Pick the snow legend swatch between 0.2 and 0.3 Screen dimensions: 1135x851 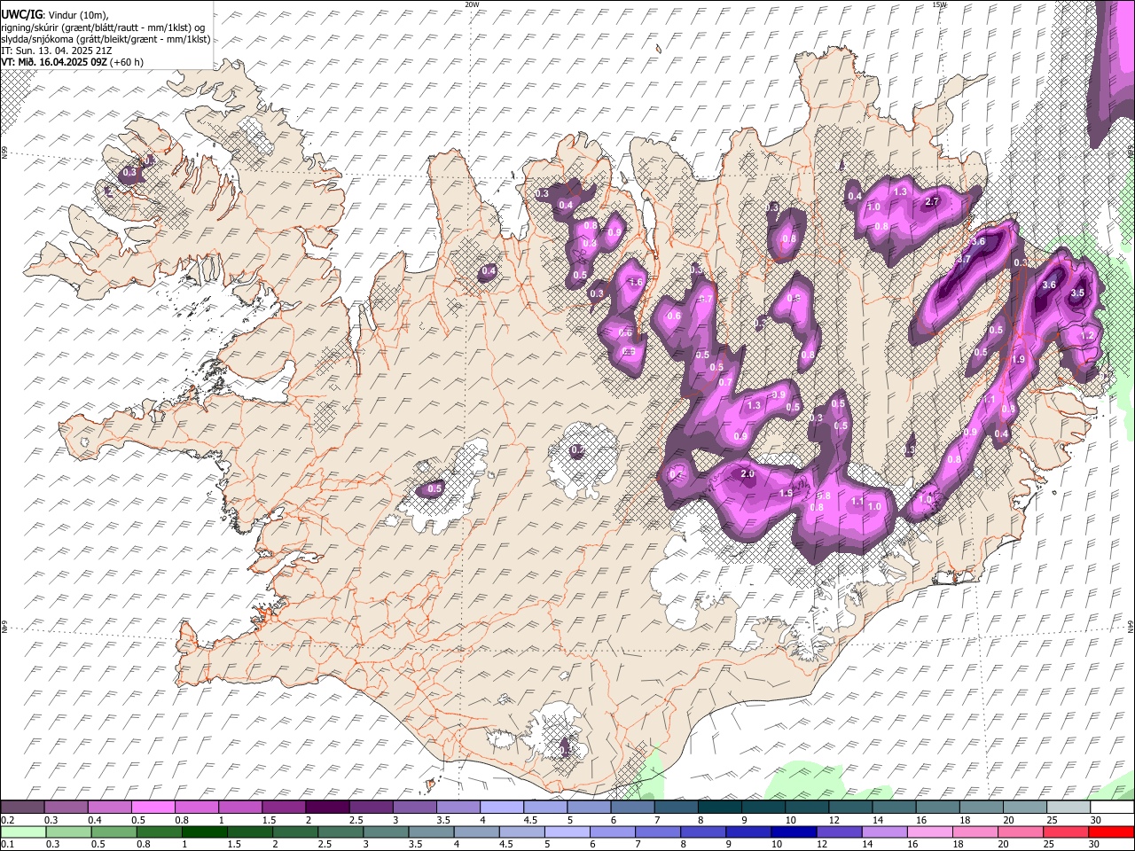pos(23,808)
